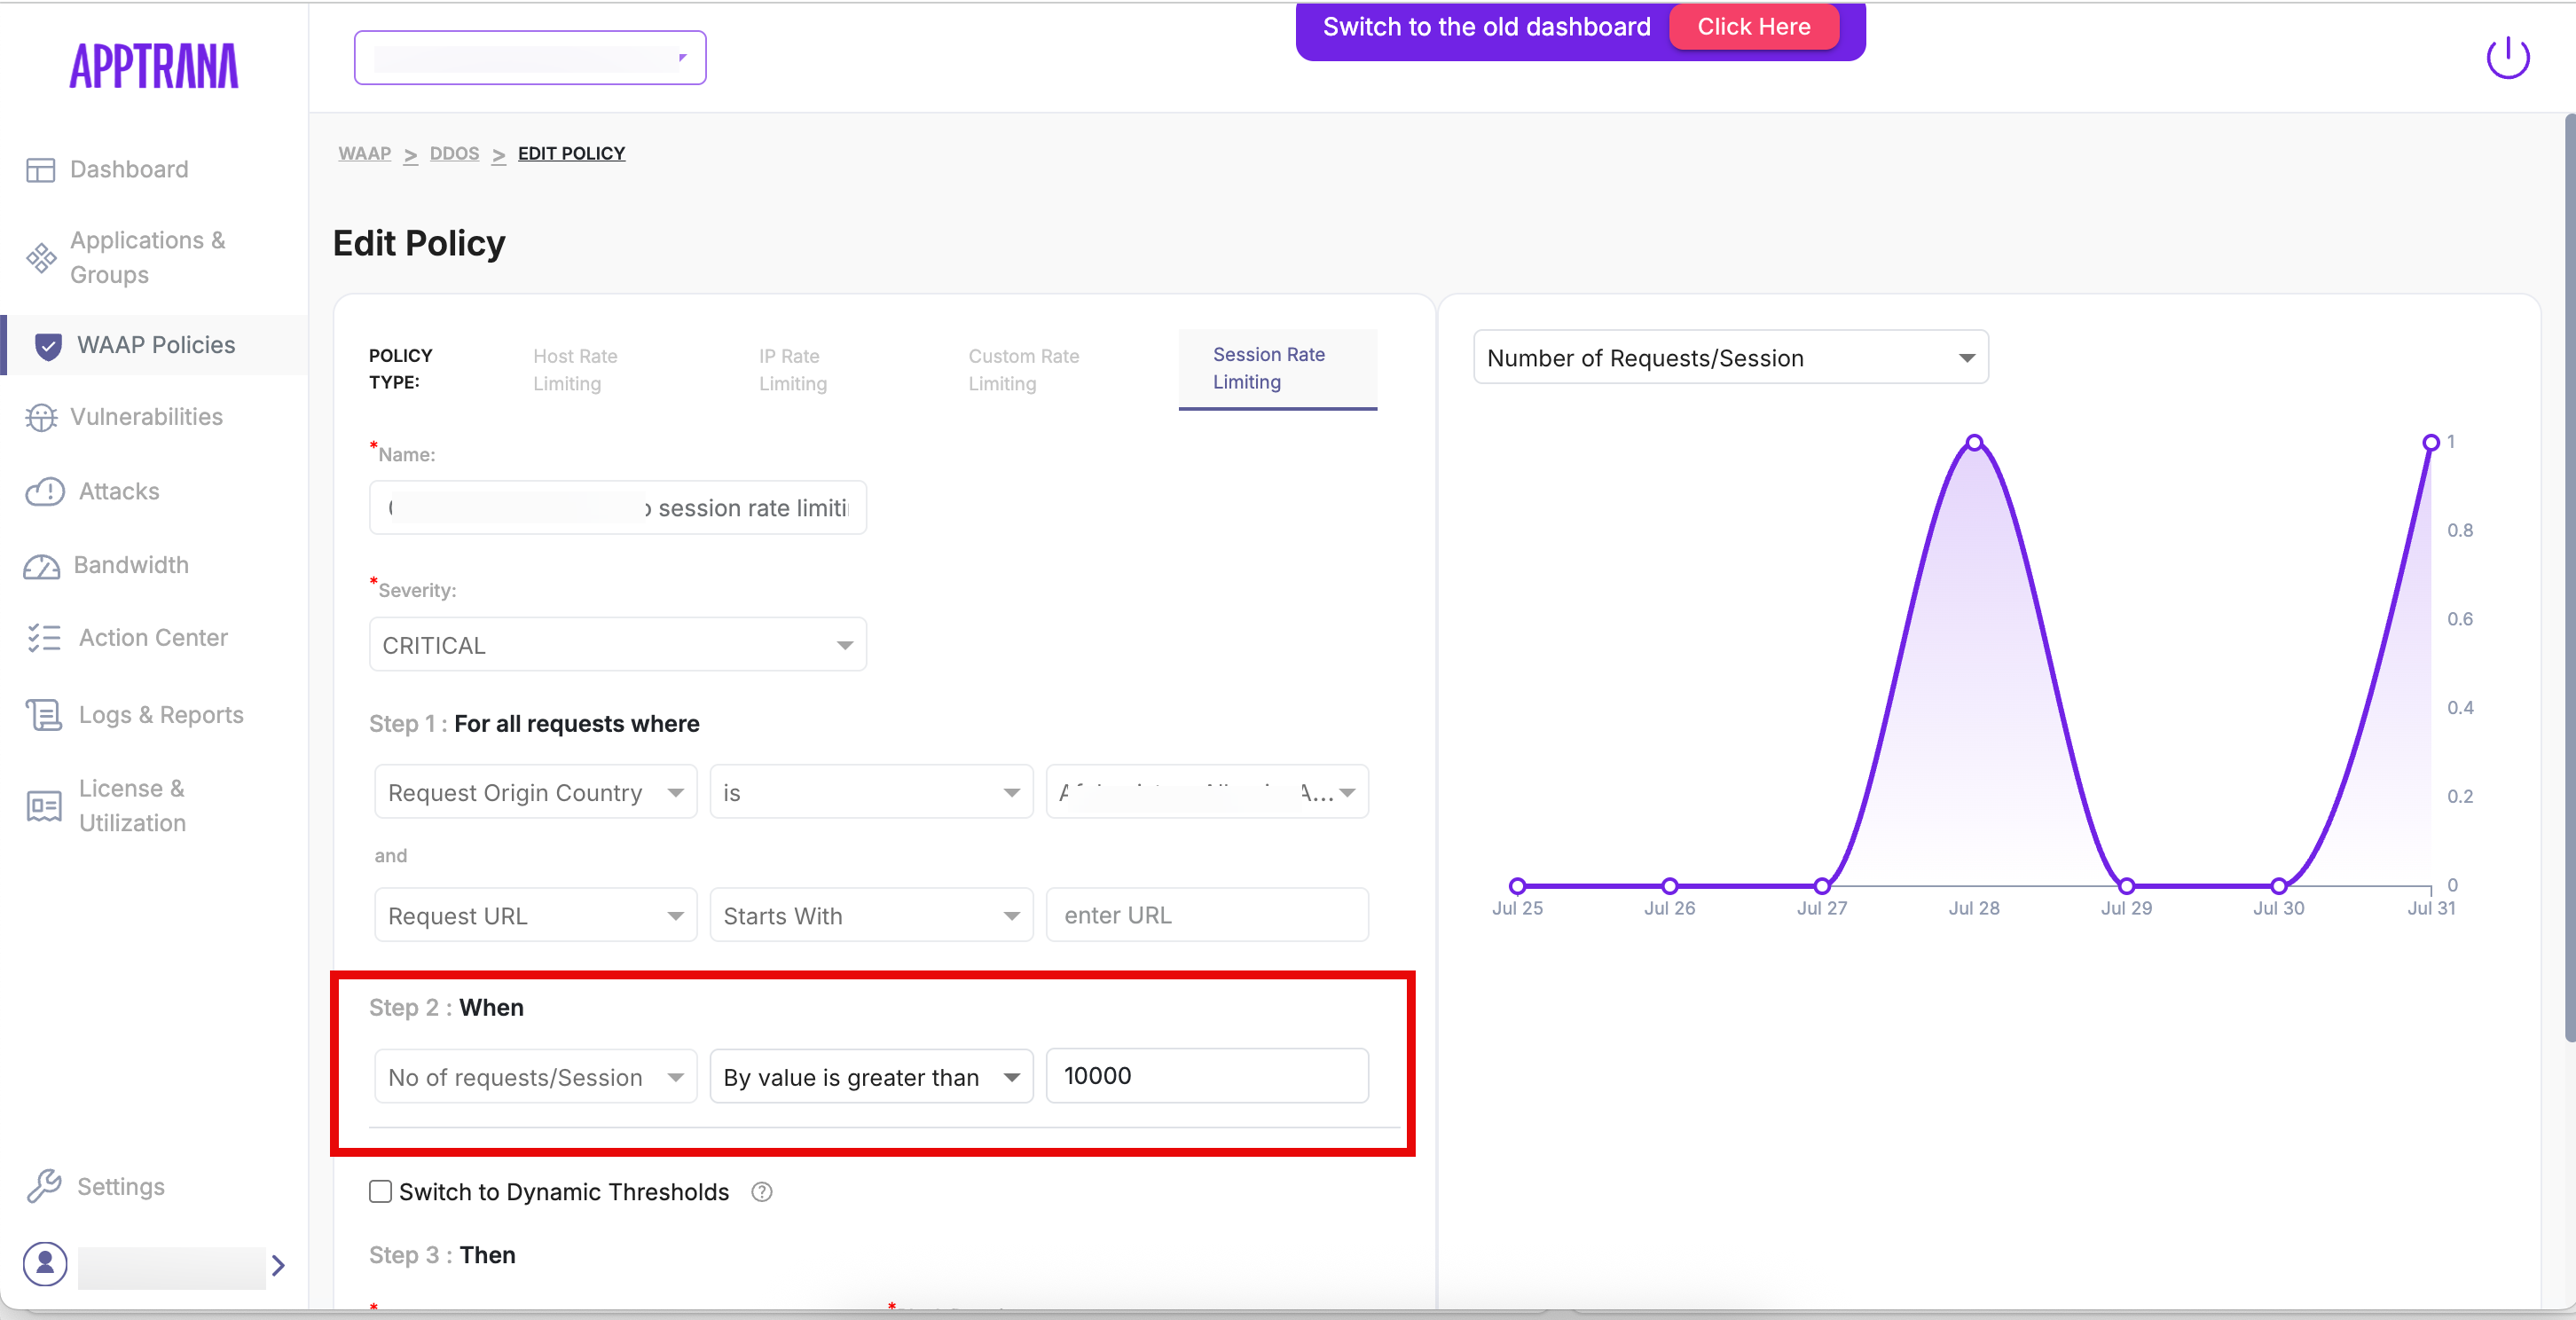Screen dimensions: 2576x1320
Task: Select the Session Rate Limiting tab
Action: point(1278,369)
